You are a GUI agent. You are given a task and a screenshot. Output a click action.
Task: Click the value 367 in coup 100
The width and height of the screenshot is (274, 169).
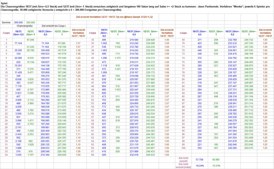pos(216,148)
